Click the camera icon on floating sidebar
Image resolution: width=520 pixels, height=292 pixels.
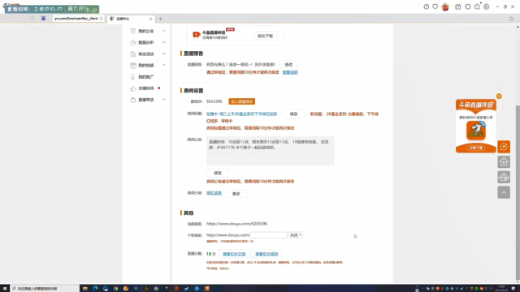tap(504, 177)
